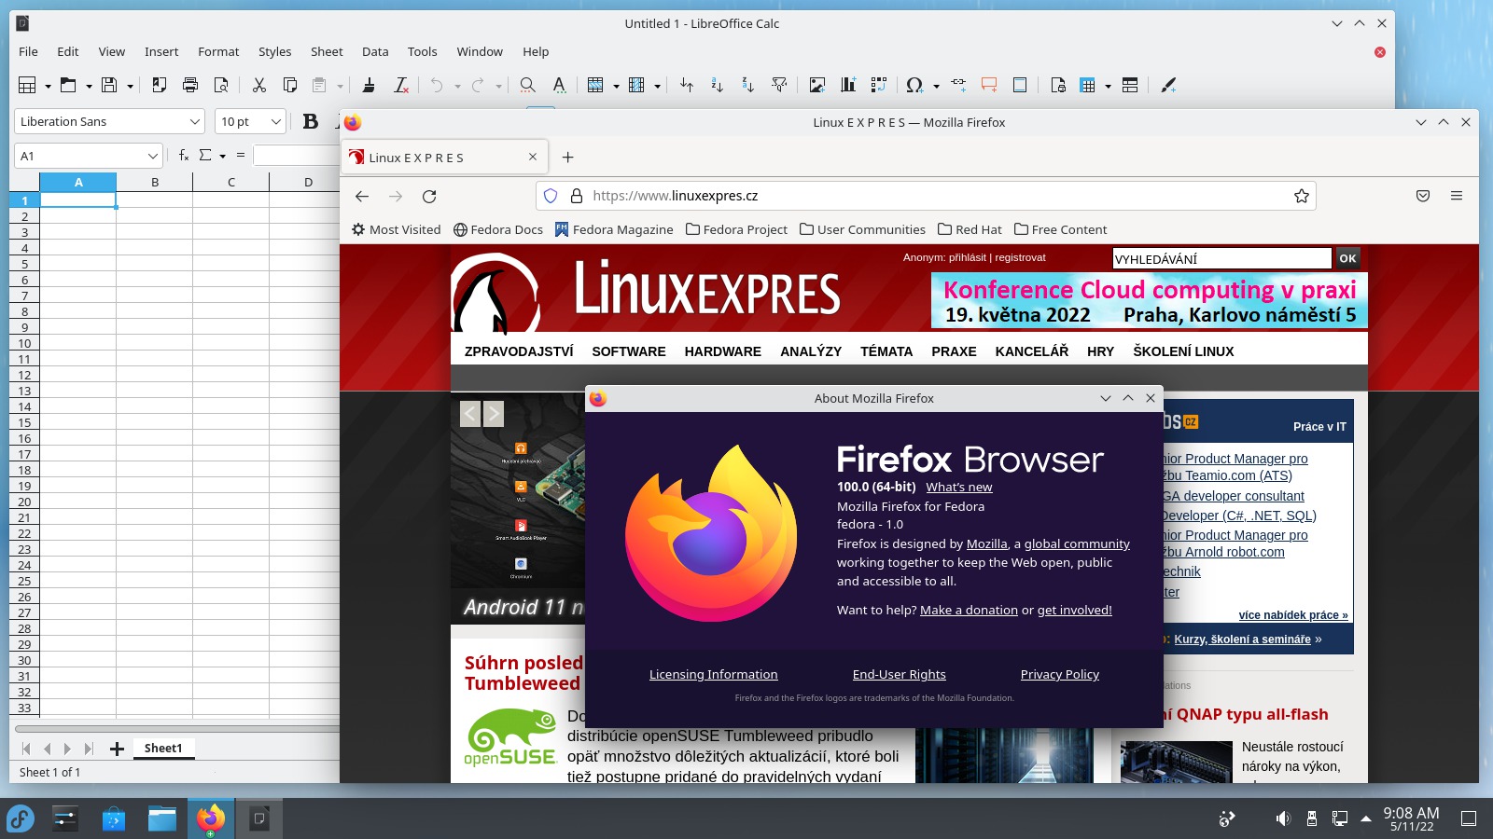Click the Insert Chart icon in Calc
1493x839 pixels.
click(x=848, y=85)
